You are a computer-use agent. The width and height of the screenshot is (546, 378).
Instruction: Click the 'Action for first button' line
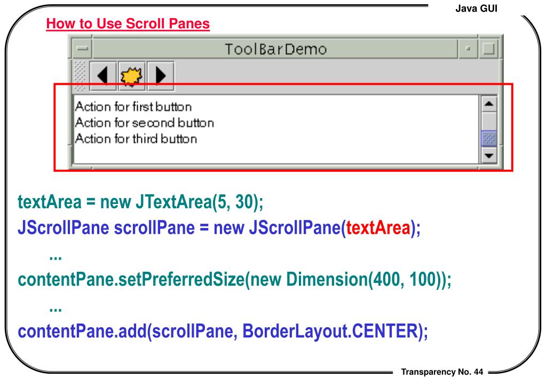133,107
